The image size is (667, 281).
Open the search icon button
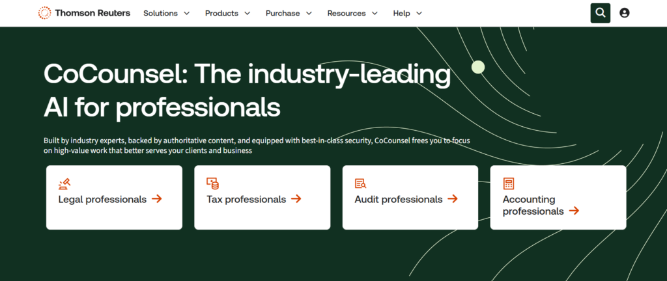click(x=600, y=13)
